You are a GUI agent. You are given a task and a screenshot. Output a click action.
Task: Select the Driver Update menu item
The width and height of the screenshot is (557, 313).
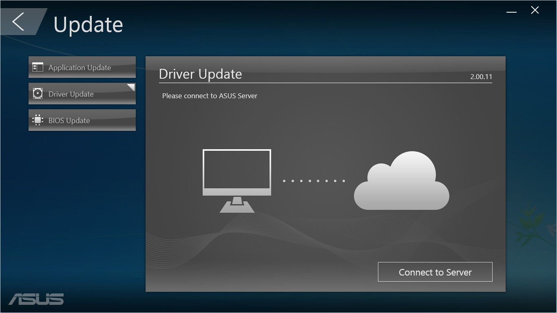coord(82,94)
